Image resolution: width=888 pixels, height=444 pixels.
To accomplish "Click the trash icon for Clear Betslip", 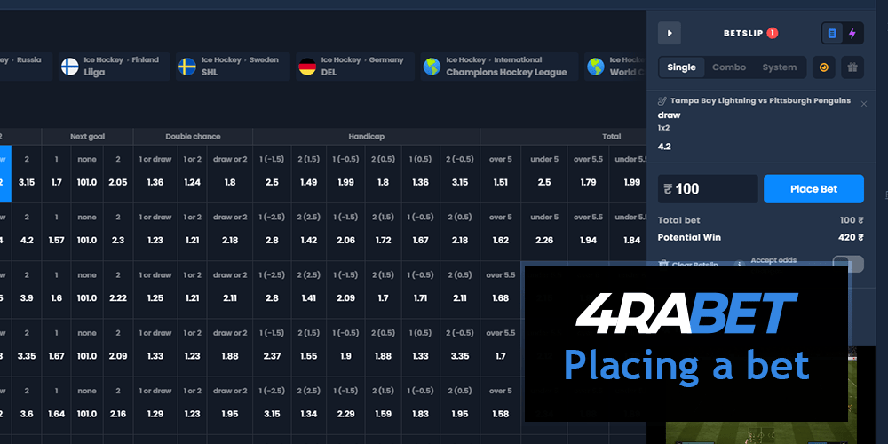I will (x=663, y=264).
